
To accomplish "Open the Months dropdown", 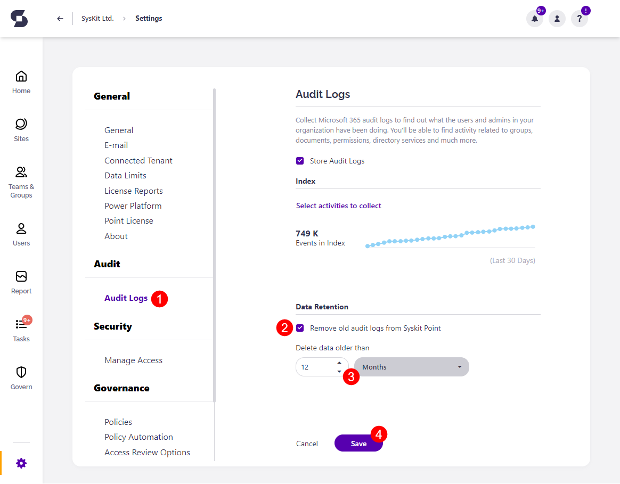I will (411, 367).
